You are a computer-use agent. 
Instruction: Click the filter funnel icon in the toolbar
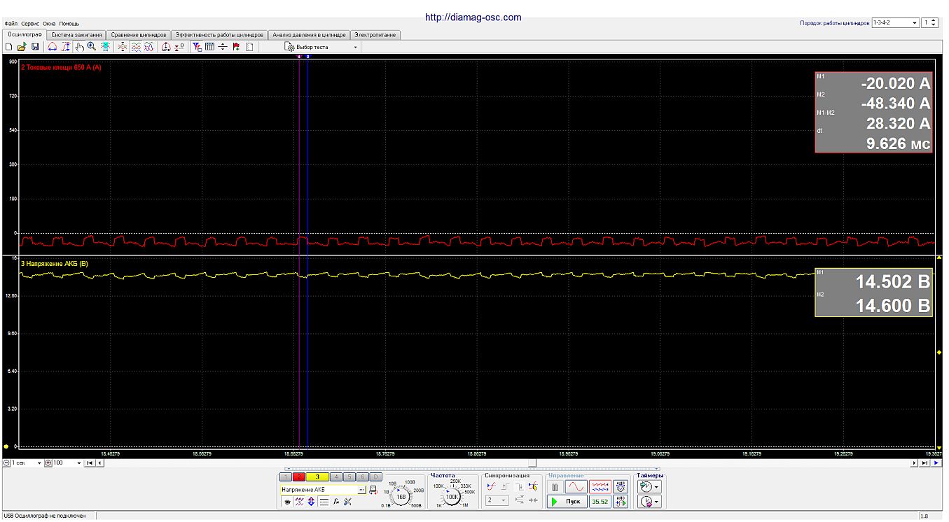197,47
